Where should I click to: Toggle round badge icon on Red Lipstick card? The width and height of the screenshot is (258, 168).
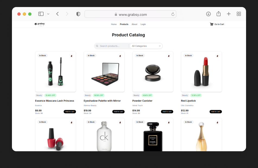tap(217, 56)
